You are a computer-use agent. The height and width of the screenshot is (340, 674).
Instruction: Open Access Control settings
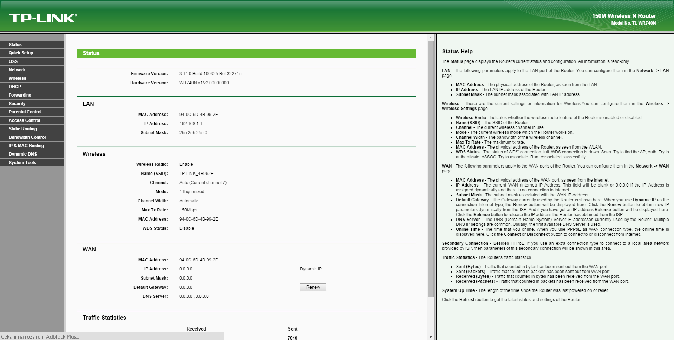tap(32, 120)
